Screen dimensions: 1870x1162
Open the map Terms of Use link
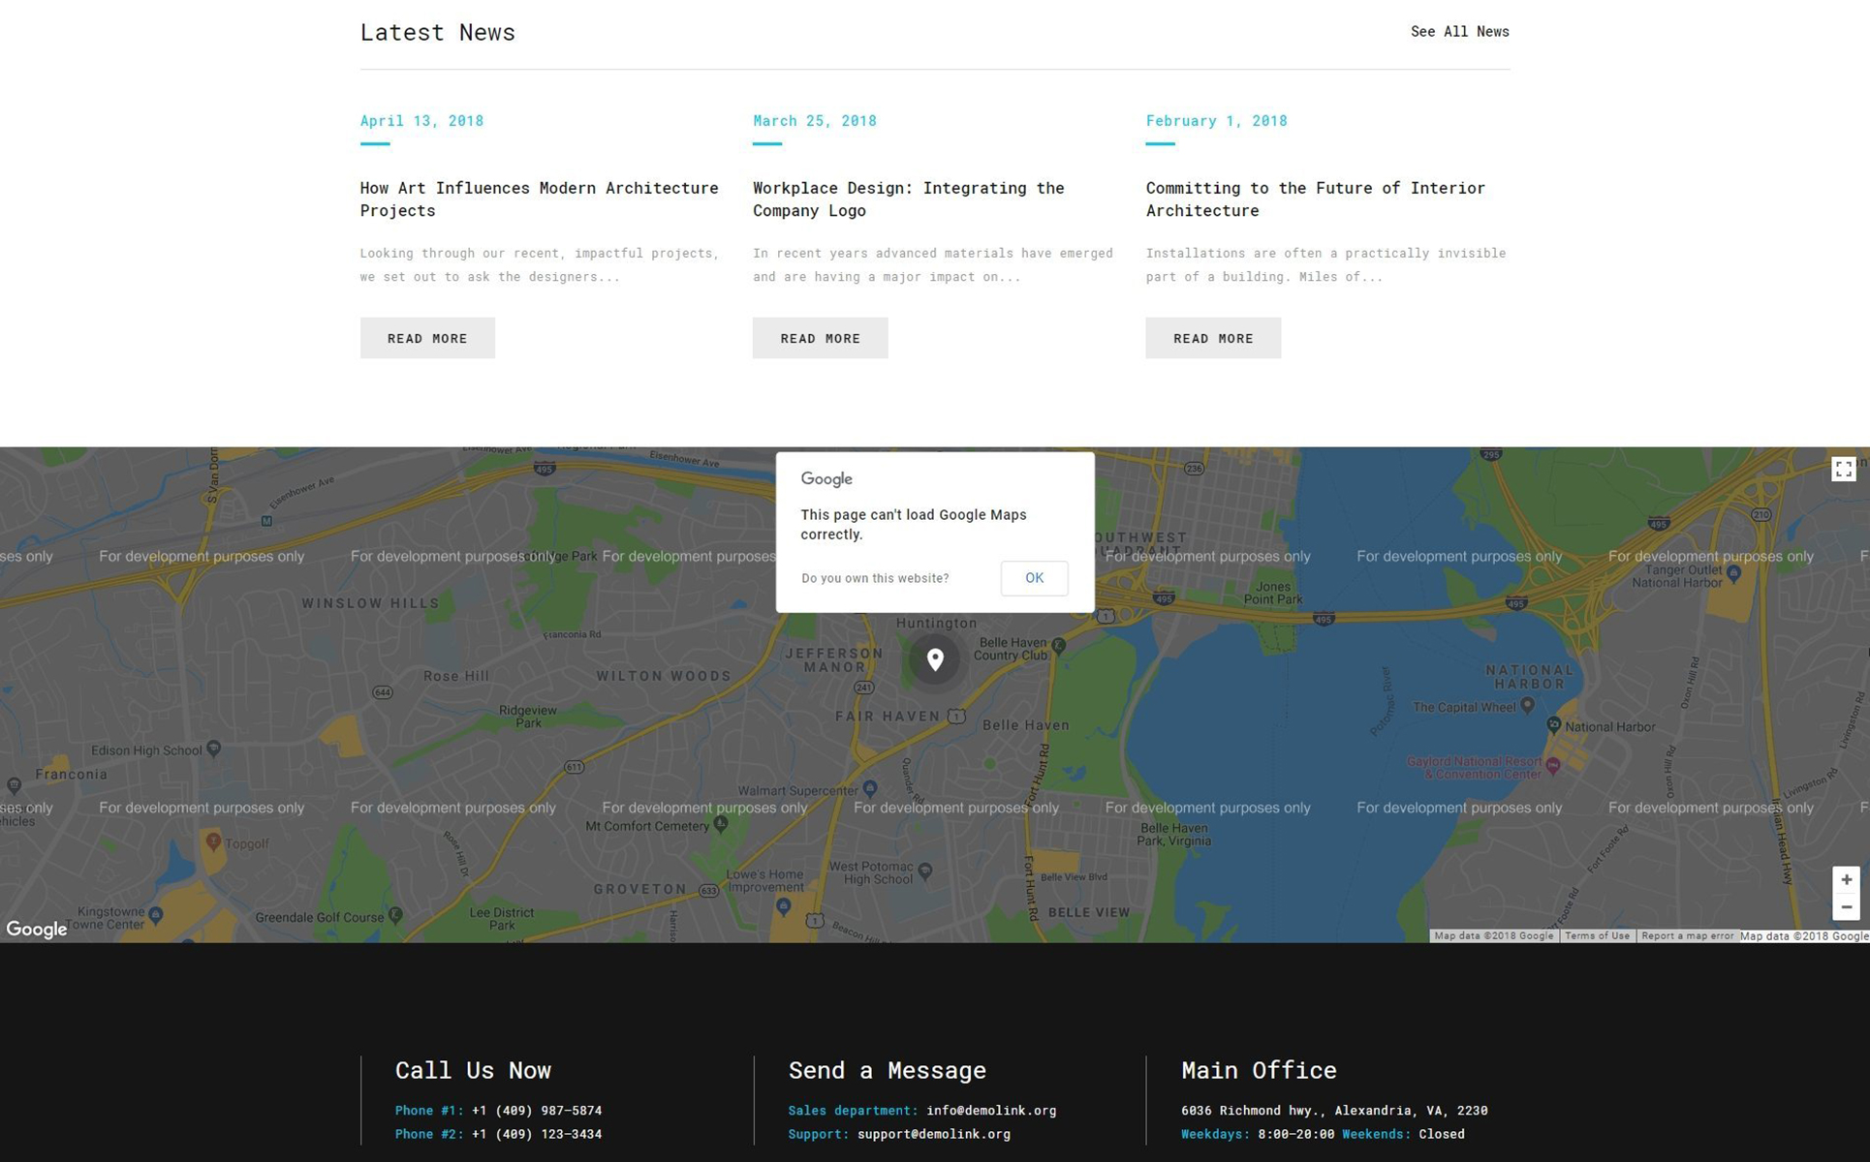pos(1597,935)
